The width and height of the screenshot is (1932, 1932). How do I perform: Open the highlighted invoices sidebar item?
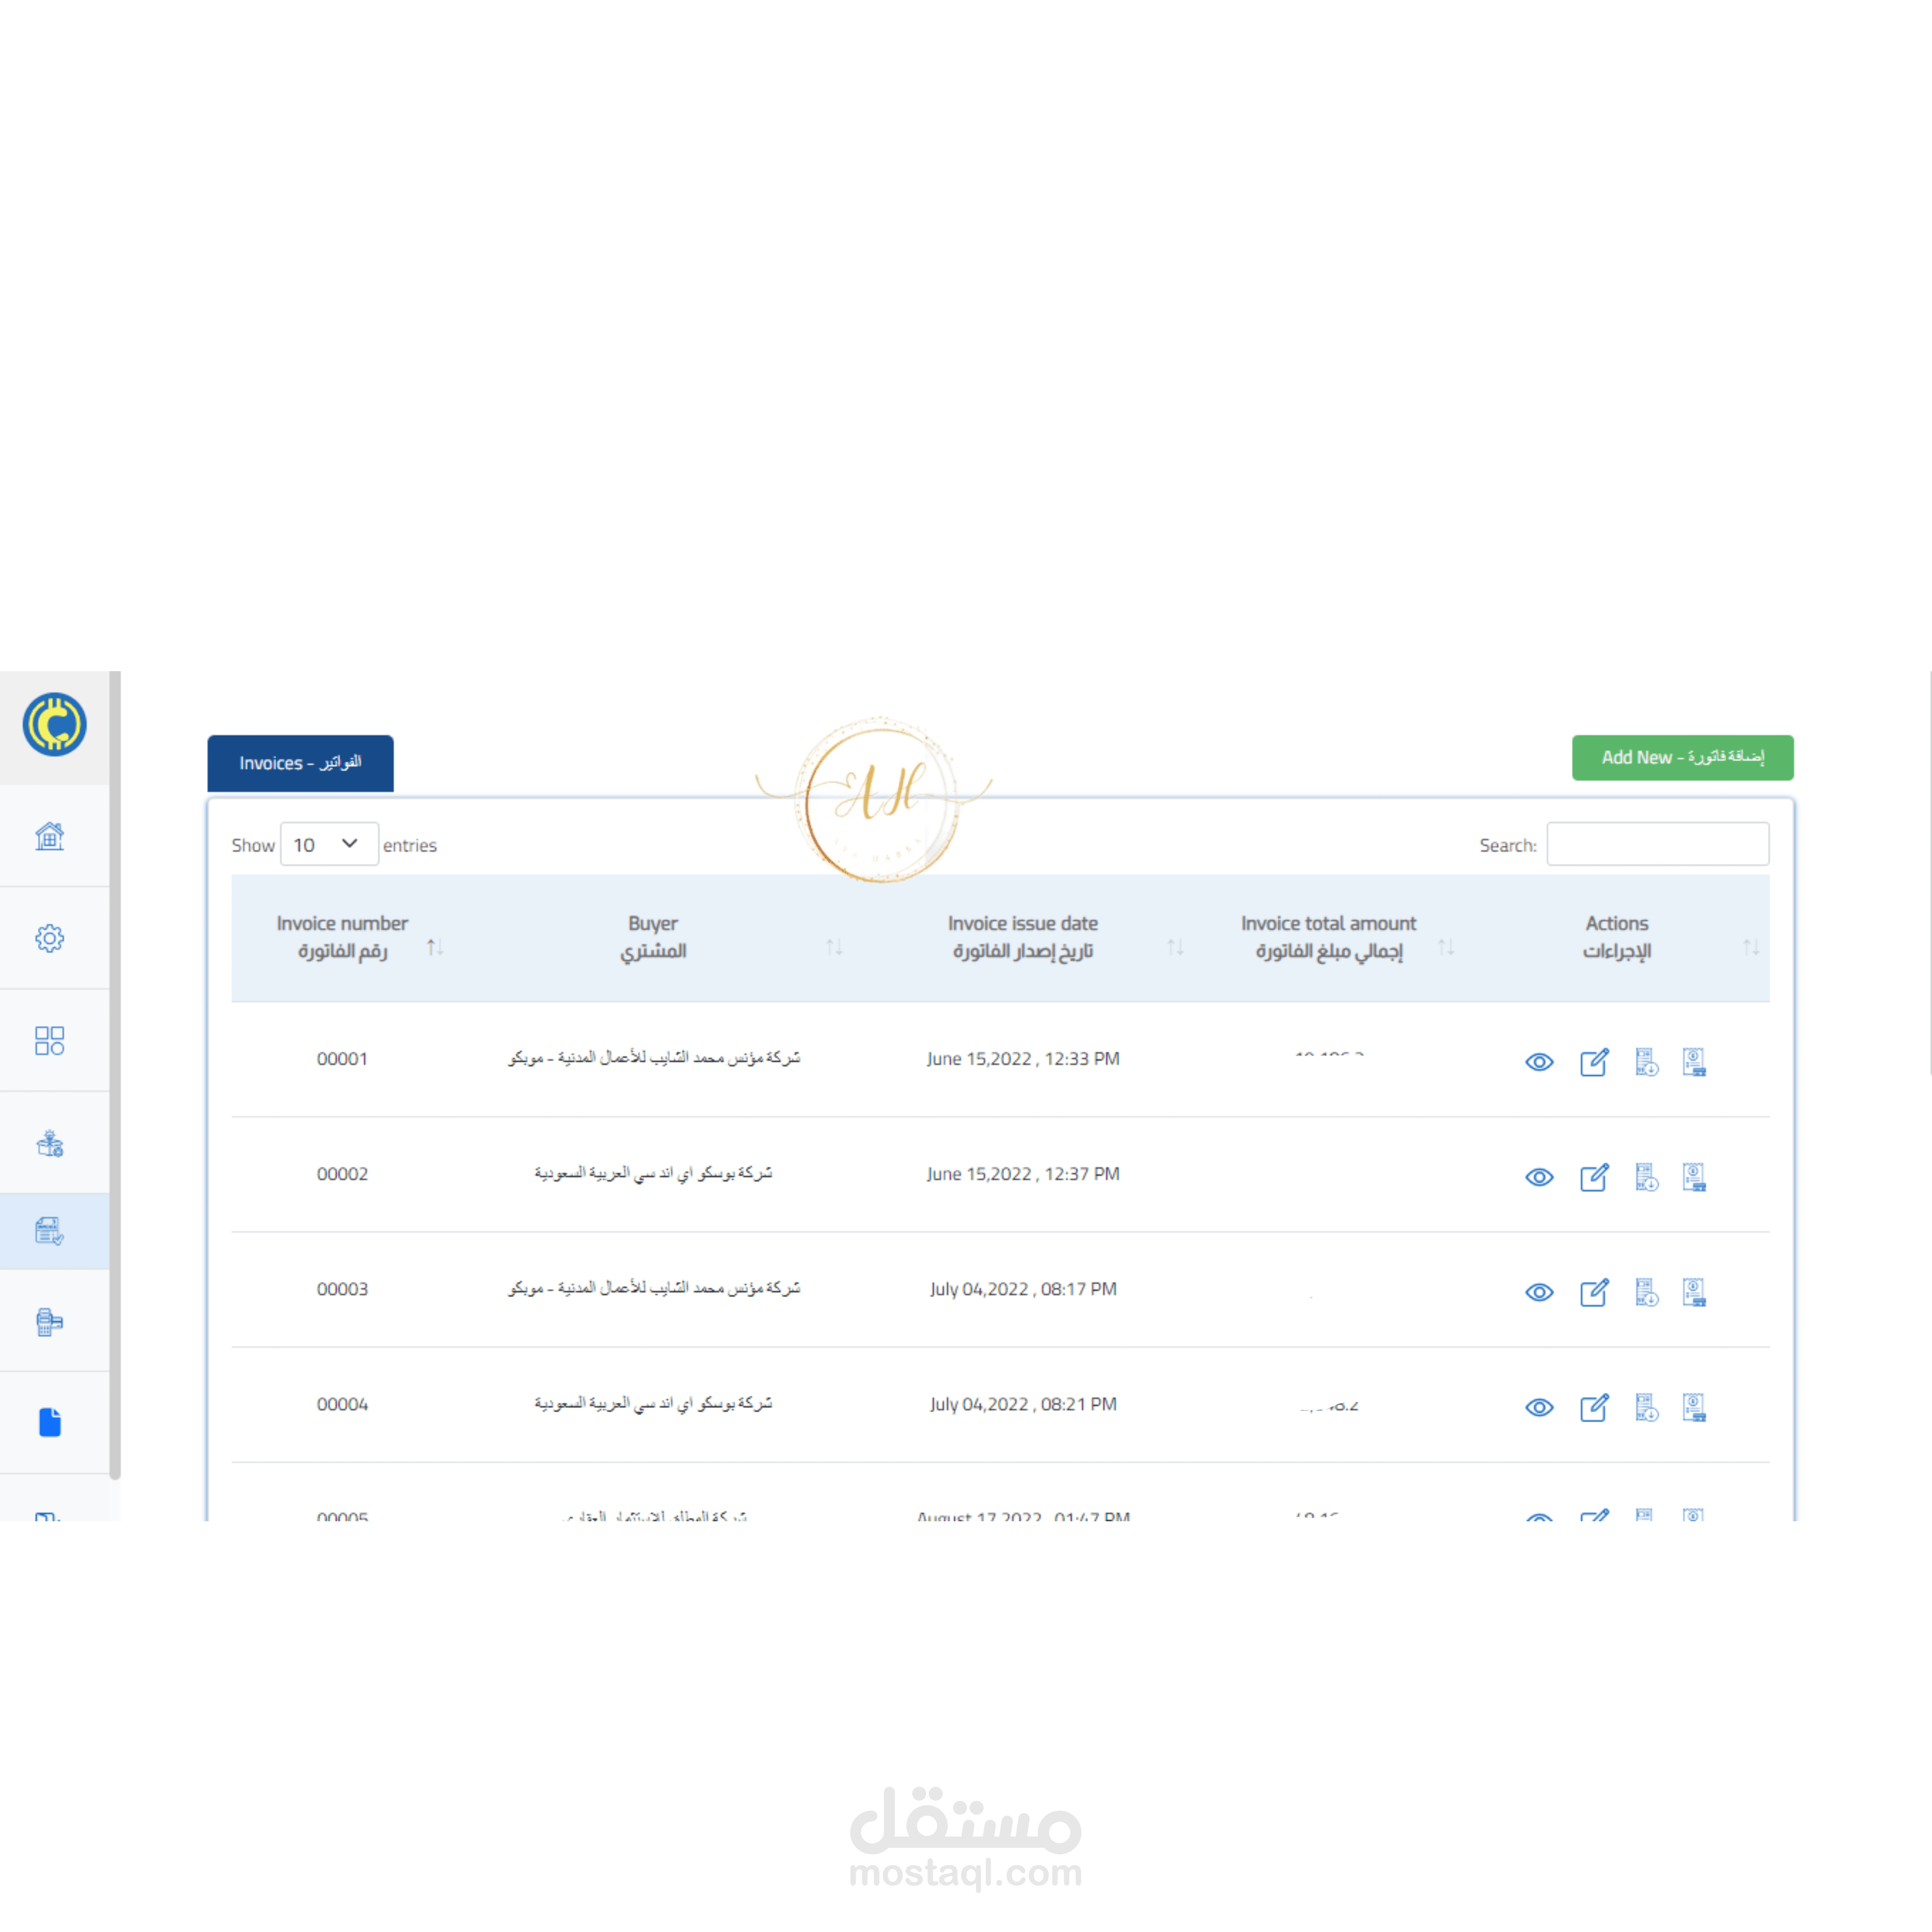[x=49, y=1231]
